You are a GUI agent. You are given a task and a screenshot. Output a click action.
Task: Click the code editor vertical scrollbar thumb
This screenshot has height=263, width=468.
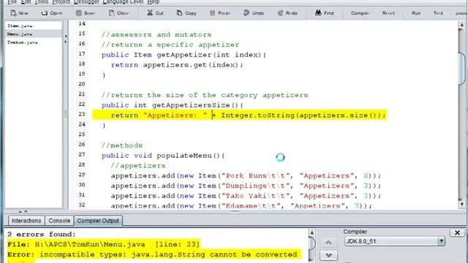point(461,68)
